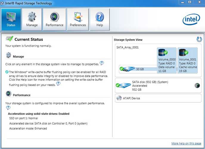This screenshot has height=149, width=205.
Task: Refresh the Storage System View
Action: (199, 39)
